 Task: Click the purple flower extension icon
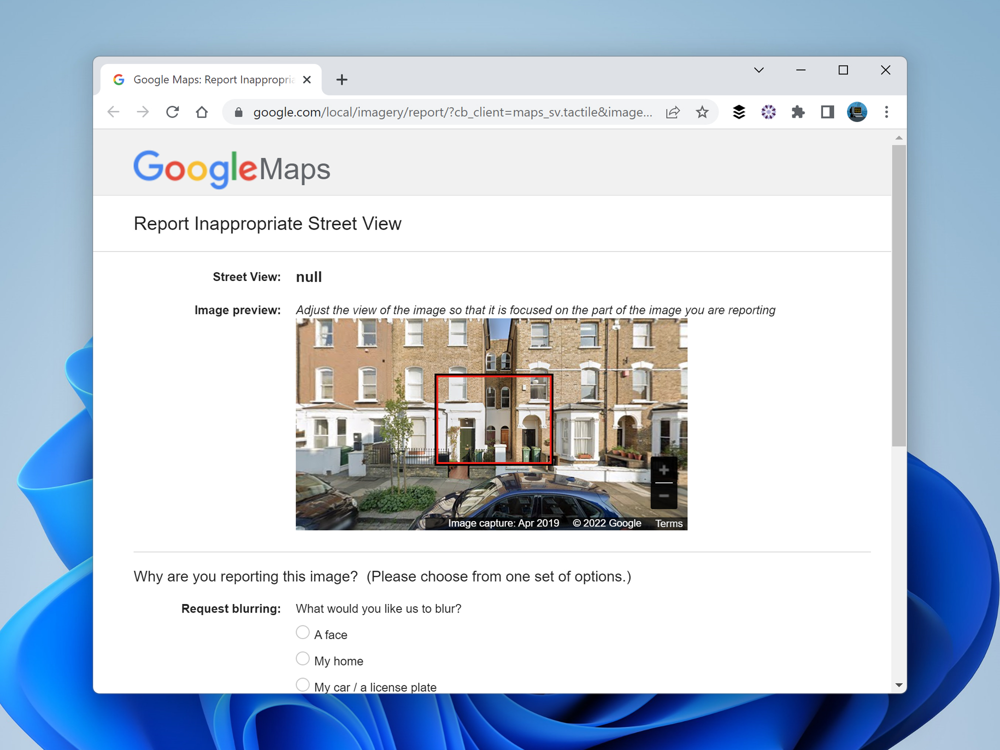click(768, 111)
